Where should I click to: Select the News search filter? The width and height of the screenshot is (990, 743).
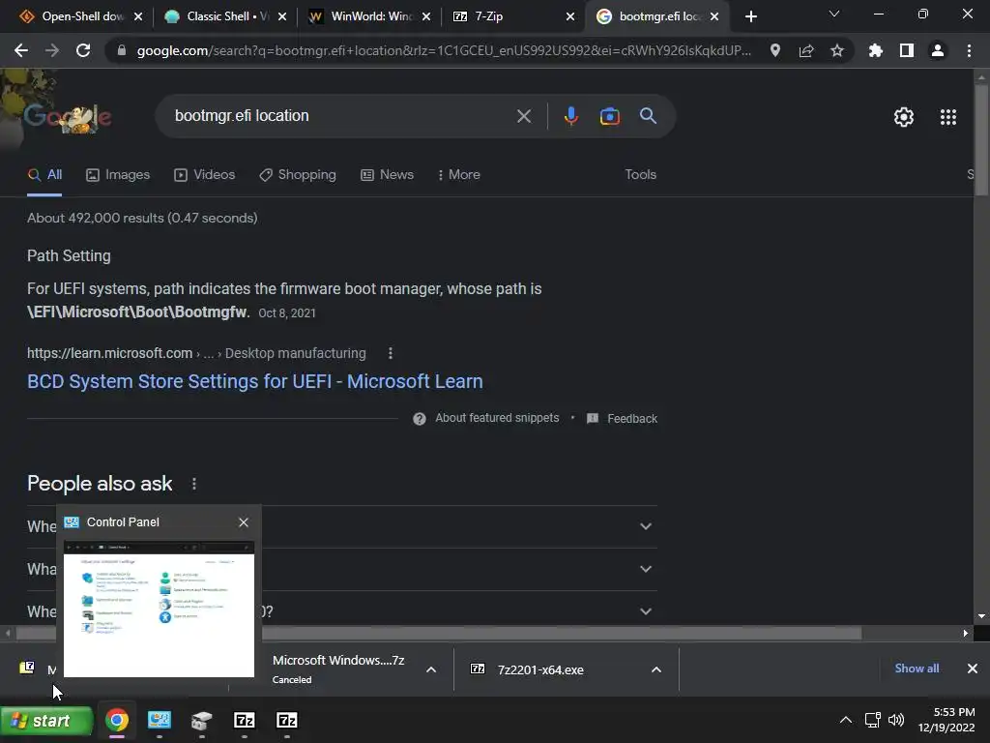coord(387,175)
